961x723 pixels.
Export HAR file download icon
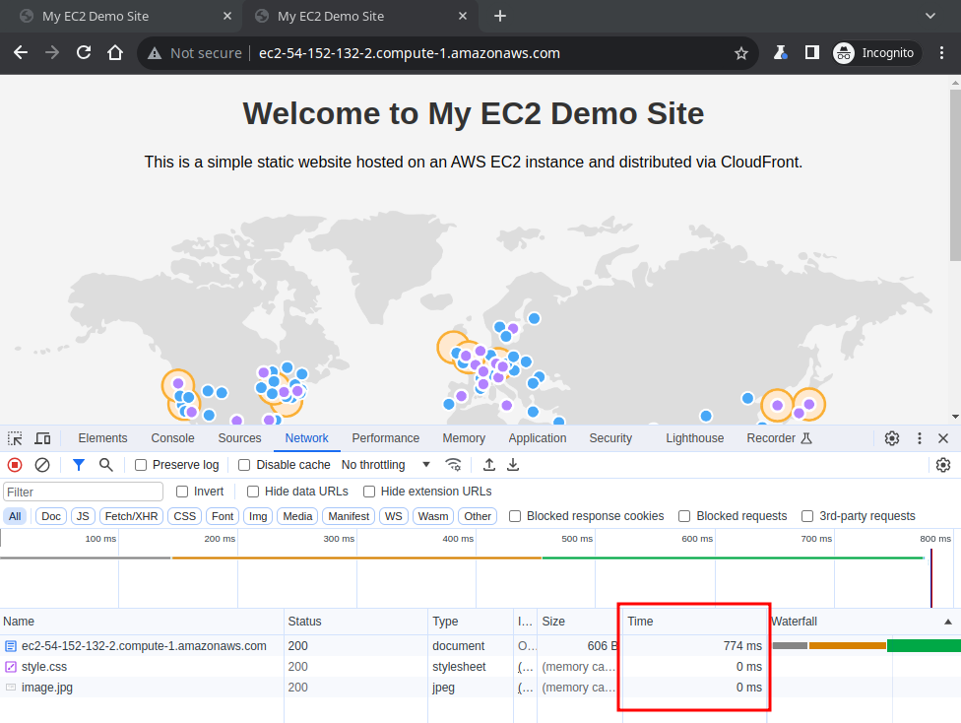coord(513,465)
